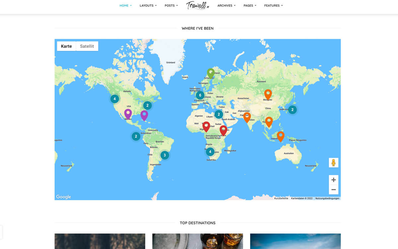
Task: Select the orange pin over Indonesien
Action: click(x=281, y=136)
